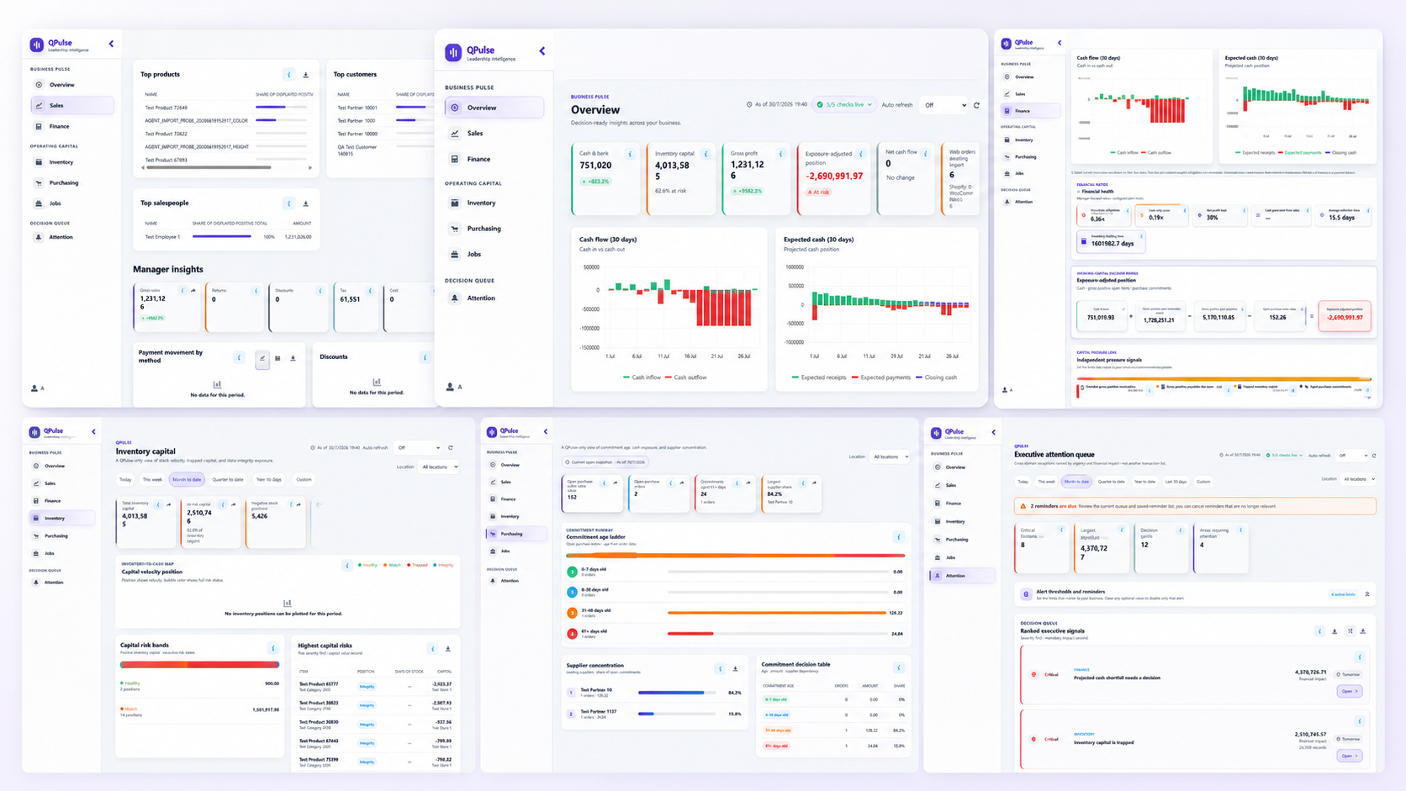Click the 5/5 checks live badge on Attention page
The image size is (1406, 791).
1283,456
